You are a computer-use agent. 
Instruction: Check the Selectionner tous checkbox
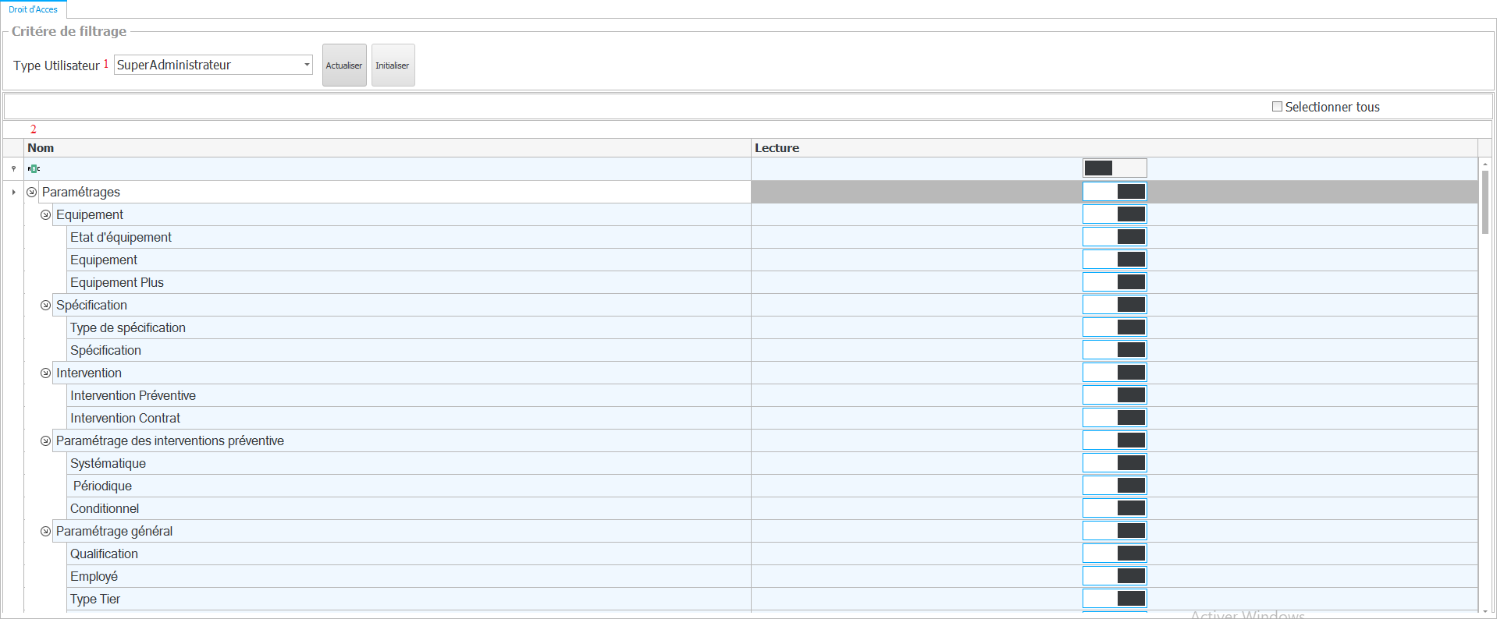point(1277,107)
